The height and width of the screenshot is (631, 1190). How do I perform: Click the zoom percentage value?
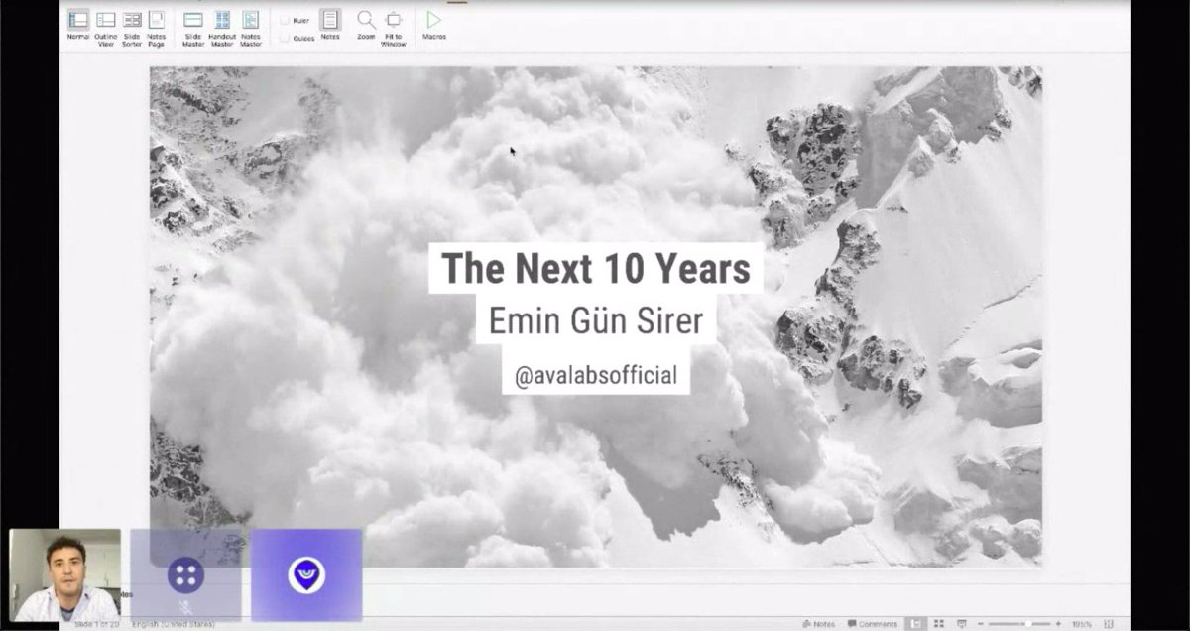point(1081,624)
